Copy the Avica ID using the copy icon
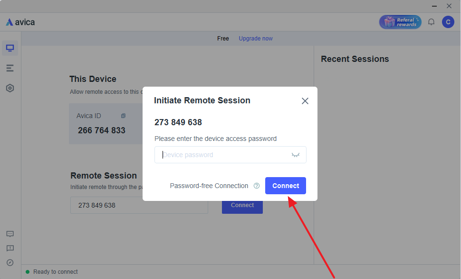This screenshot has height=279, width=461. click(123, 115)
